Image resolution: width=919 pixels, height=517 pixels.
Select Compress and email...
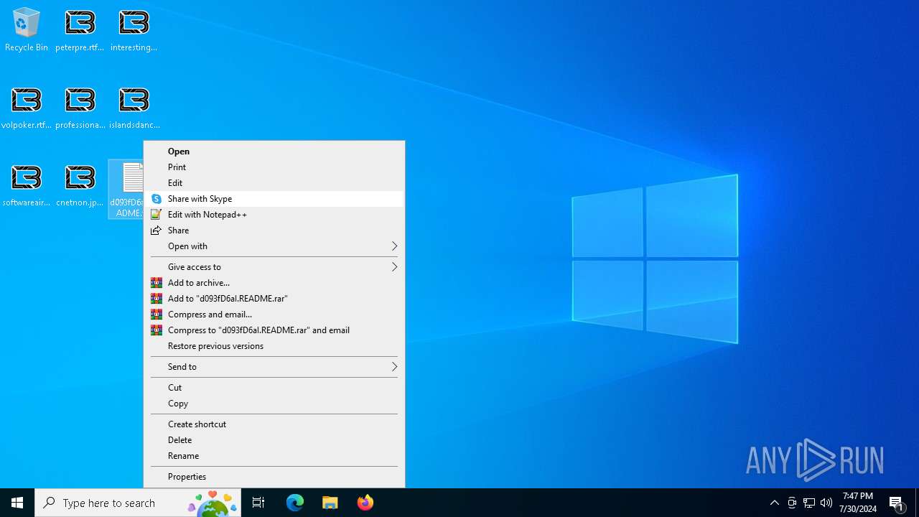click(274, 315)
